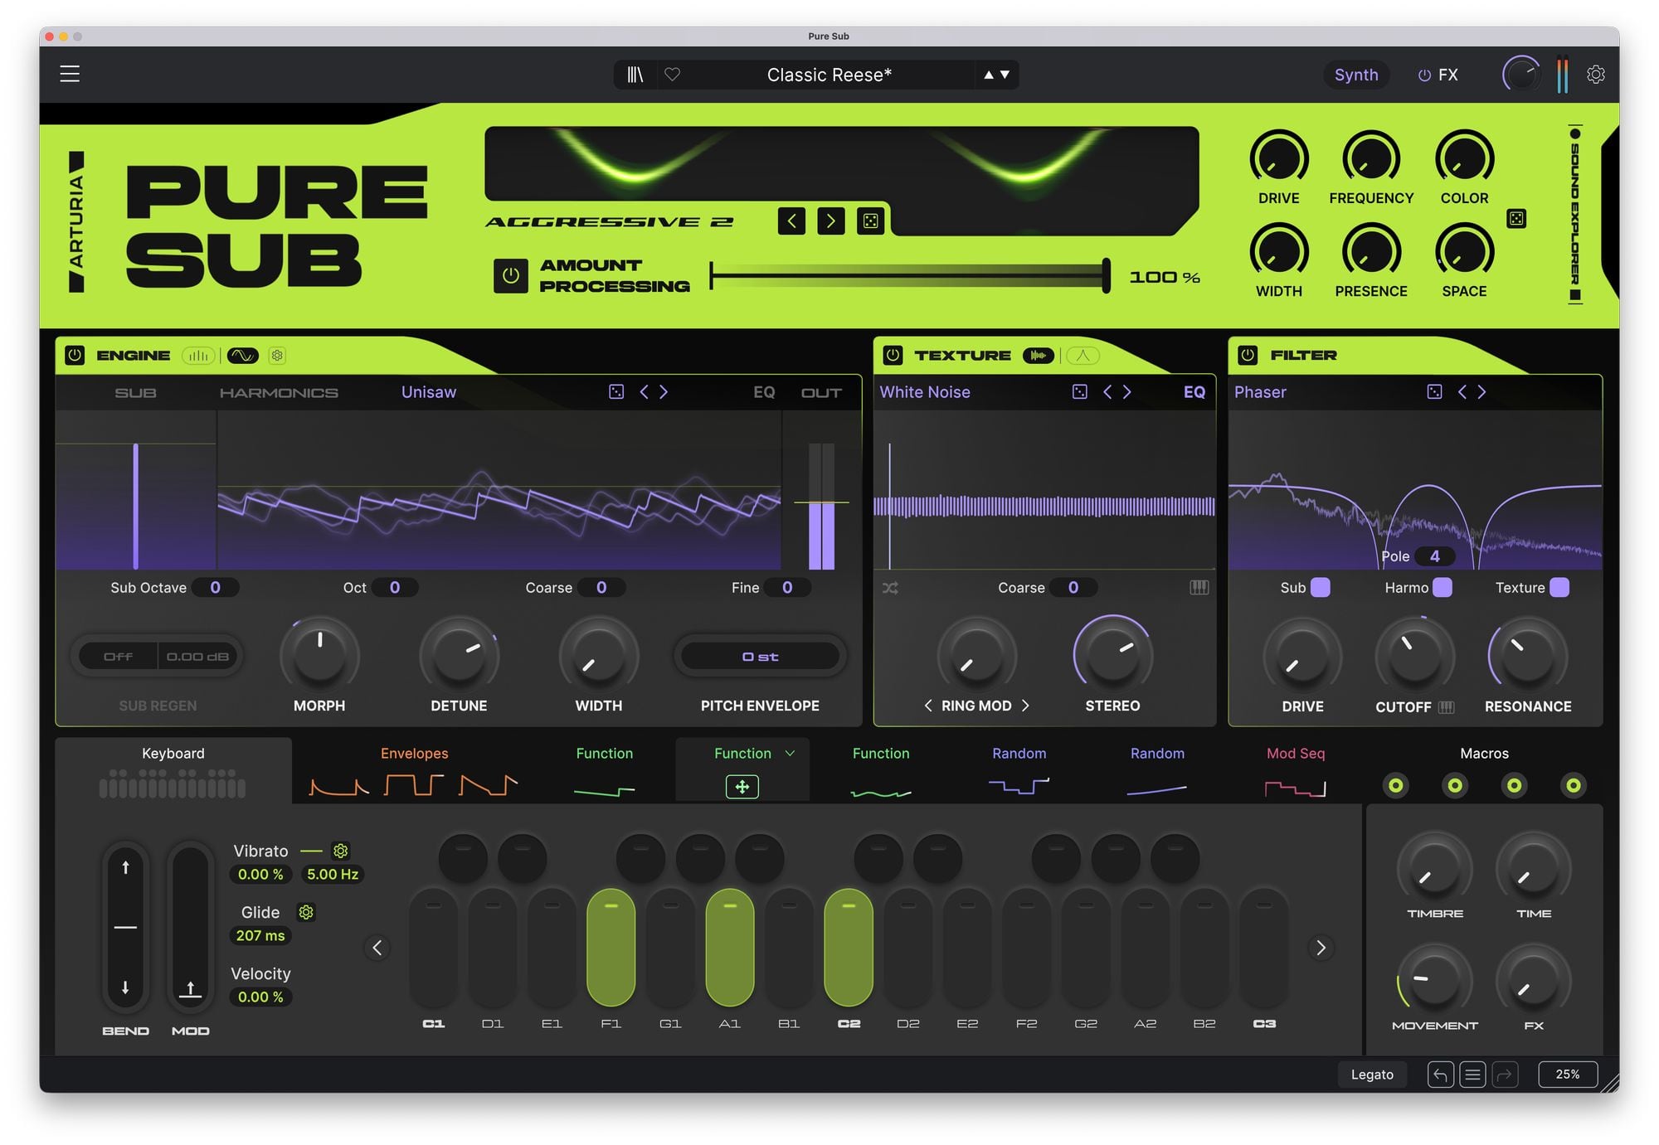Click the Synth view button
This screenshot has width=1659, height=1145.
tap(1356, 75)
